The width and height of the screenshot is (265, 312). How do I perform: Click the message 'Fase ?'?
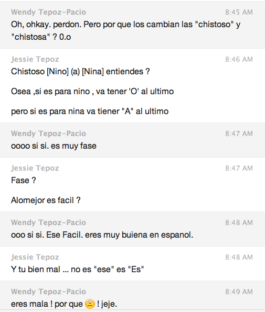pos(24,181)
